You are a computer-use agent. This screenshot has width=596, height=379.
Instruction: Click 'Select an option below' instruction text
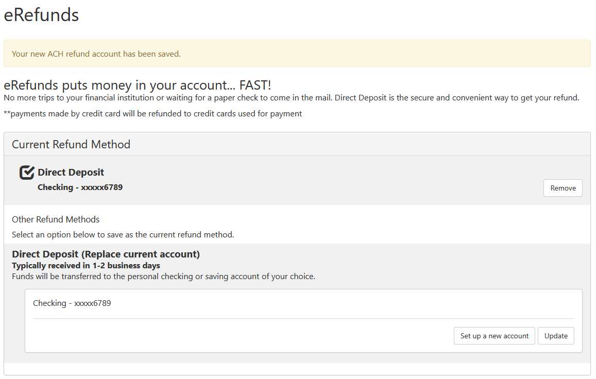(123, 235)
